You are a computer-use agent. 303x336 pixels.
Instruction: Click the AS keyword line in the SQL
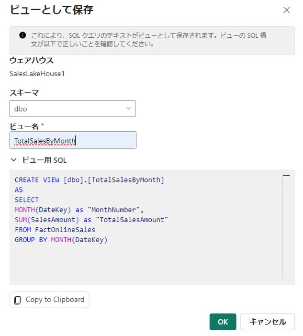point(19,190)
